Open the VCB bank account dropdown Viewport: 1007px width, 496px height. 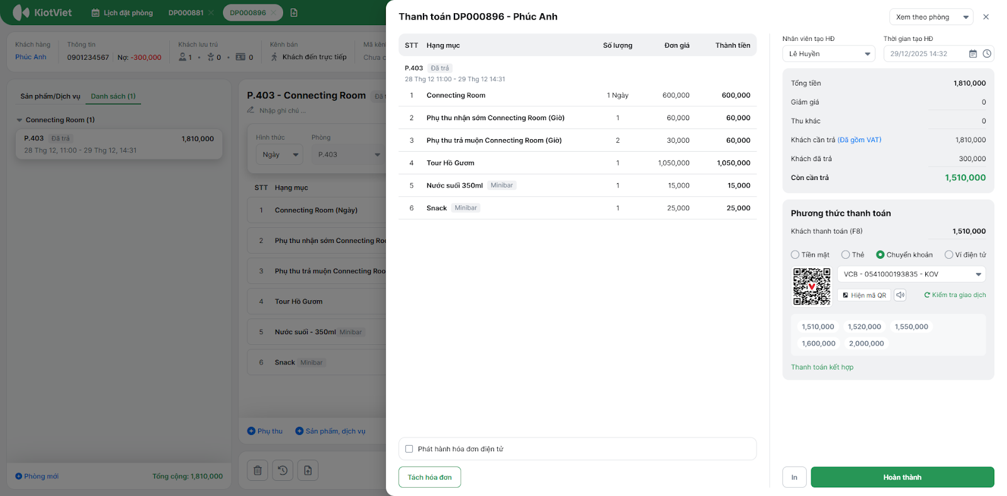911,274
